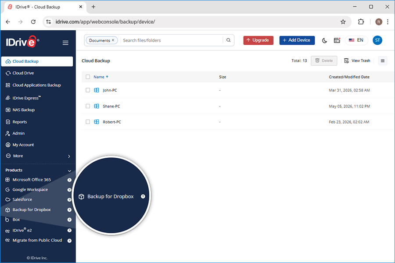
Task: Open Chrome three-dot menu
Action: (388, 21)
